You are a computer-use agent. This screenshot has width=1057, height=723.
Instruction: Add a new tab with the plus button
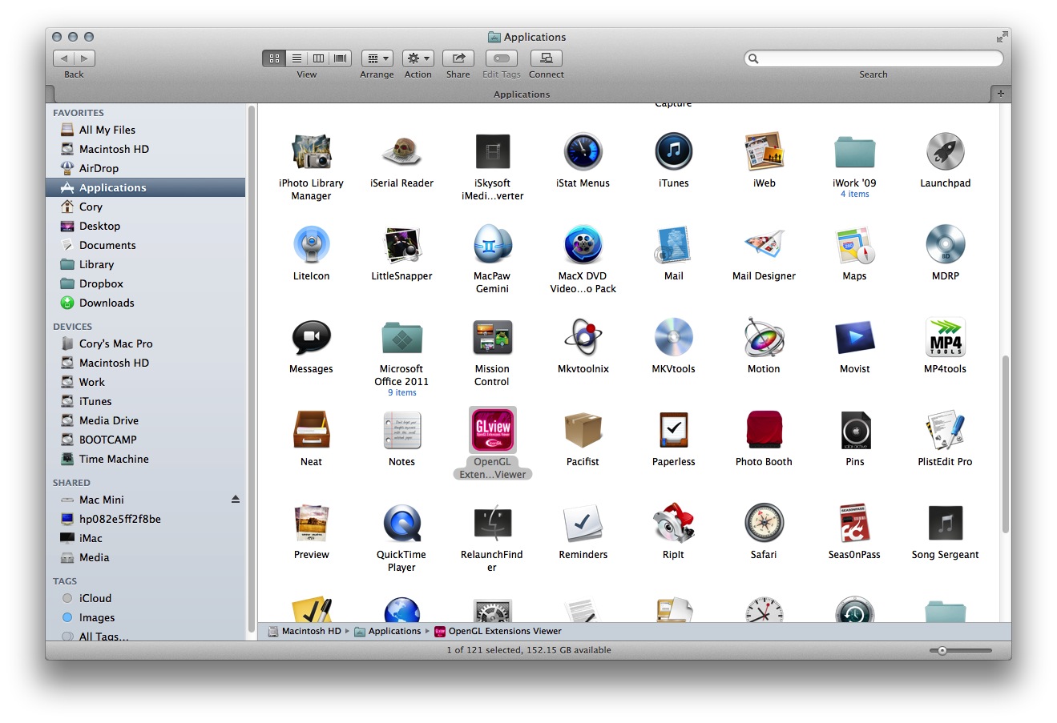click(1000, 94)
